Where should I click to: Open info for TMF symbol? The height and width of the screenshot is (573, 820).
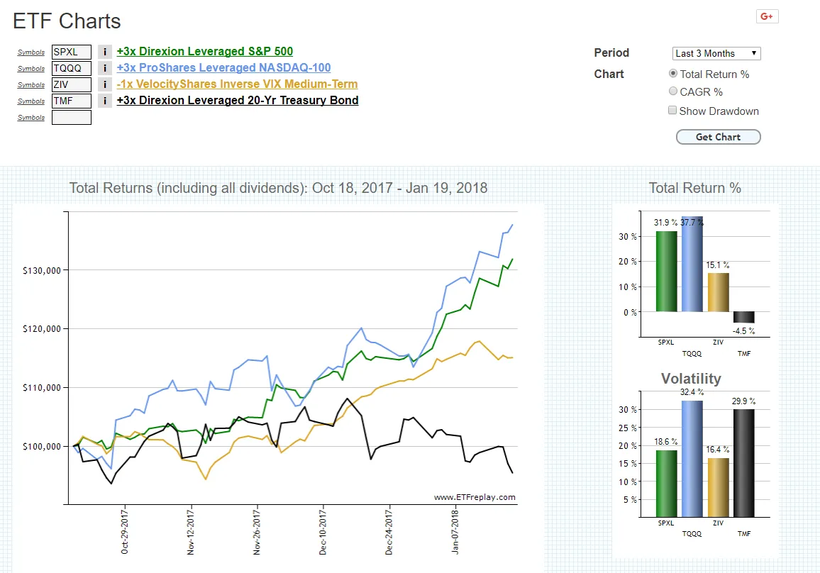click(104, 101)
